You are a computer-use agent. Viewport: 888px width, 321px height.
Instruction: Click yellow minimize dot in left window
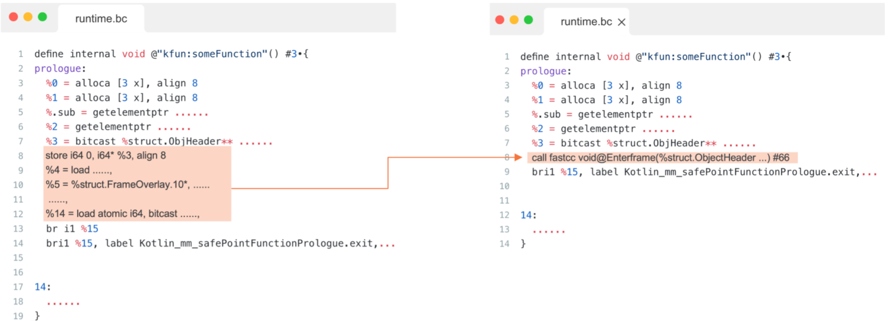click(28, 17)
